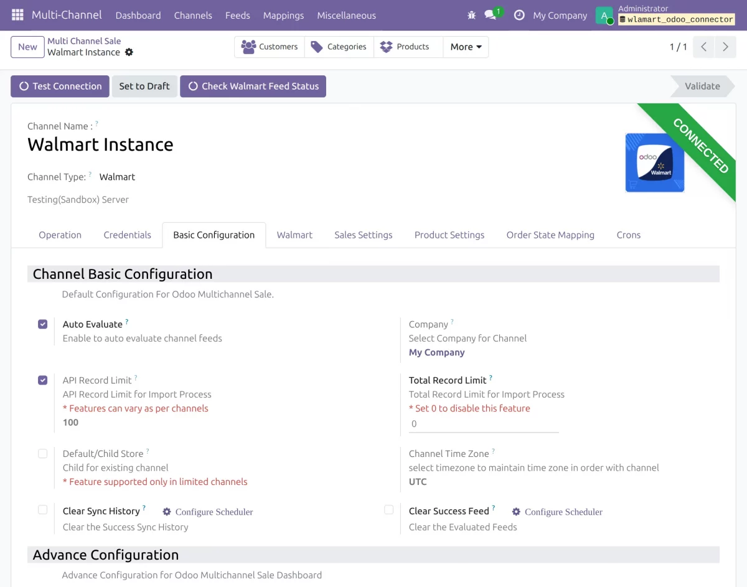Click the help mark next to Auto Evaluate
Image resolution: width=747 pixels, height=587 pixels.
[x=127, y=321]
